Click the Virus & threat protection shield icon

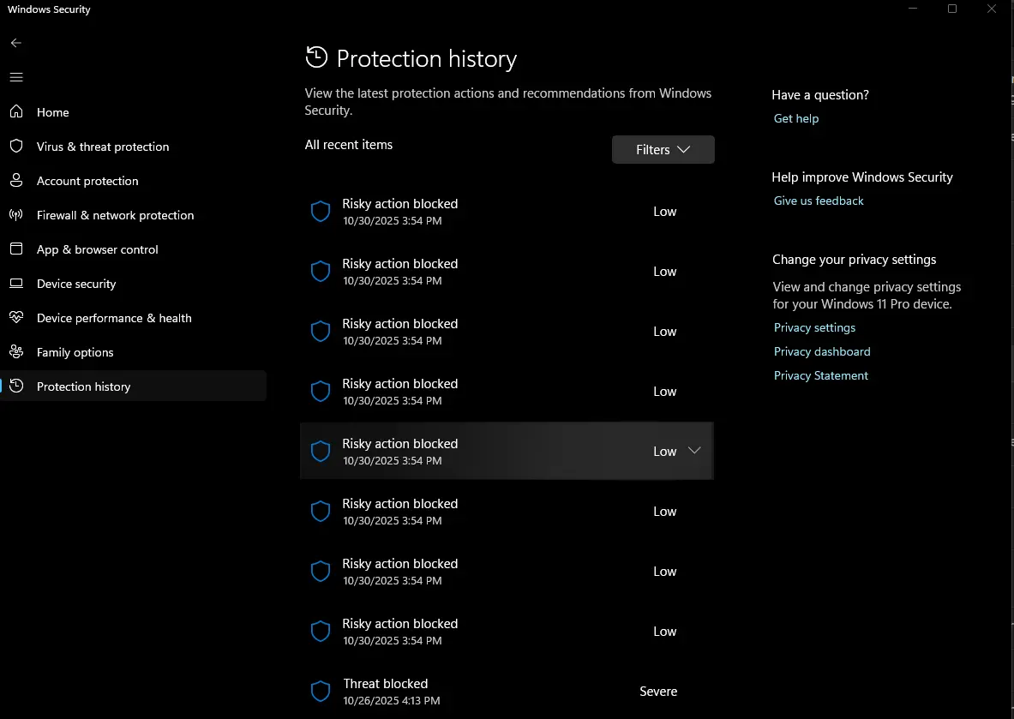(16, 147)
